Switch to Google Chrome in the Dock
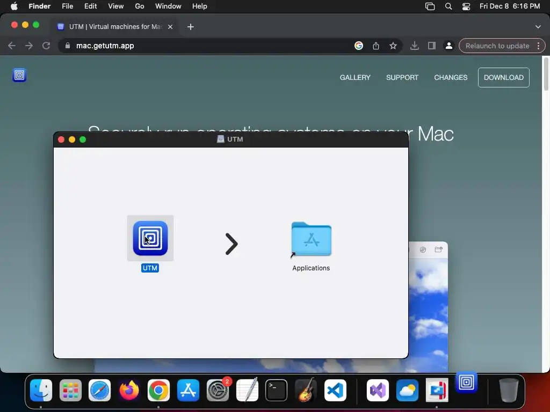Screen dimensions: 550x412 (x=158, y=391)
